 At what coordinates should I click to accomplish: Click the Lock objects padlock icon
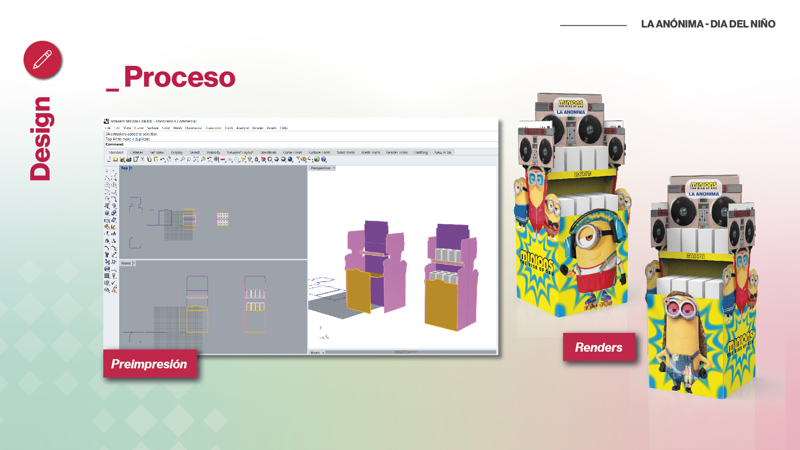(x=256, y=159)
